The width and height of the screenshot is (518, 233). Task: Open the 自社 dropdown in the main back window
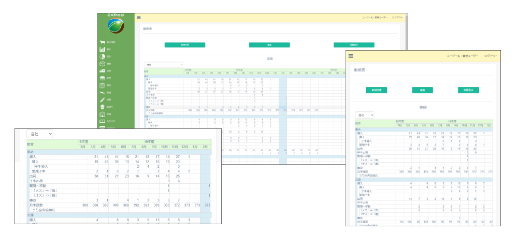click(x=164, y=65)
